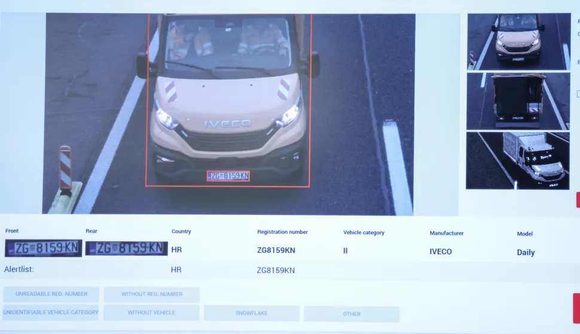
Task: Click the Rear license plate crop image
Action: coord(126,248)
